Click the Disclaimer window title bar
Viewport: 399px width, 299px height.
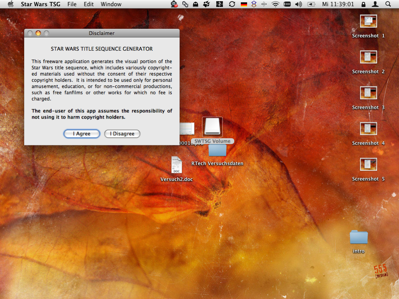[102, 33]
